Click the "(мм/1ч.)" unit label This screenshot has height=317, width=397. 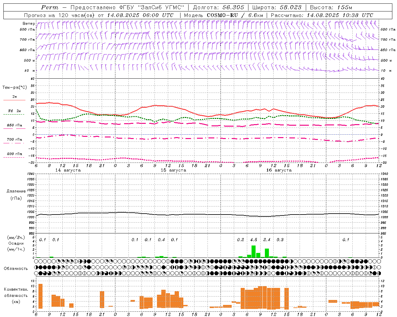(x=16, y=249)
